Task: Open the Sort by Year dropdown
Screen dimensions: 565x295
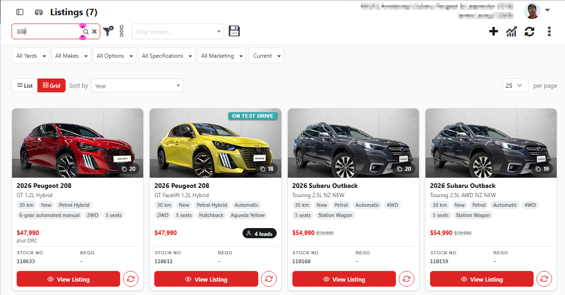Action: [137, 85]
